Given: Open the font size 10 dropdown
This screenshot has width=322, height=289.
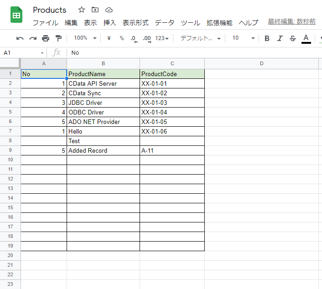Looking at the screenshot, I should click(x=244, y=38).
